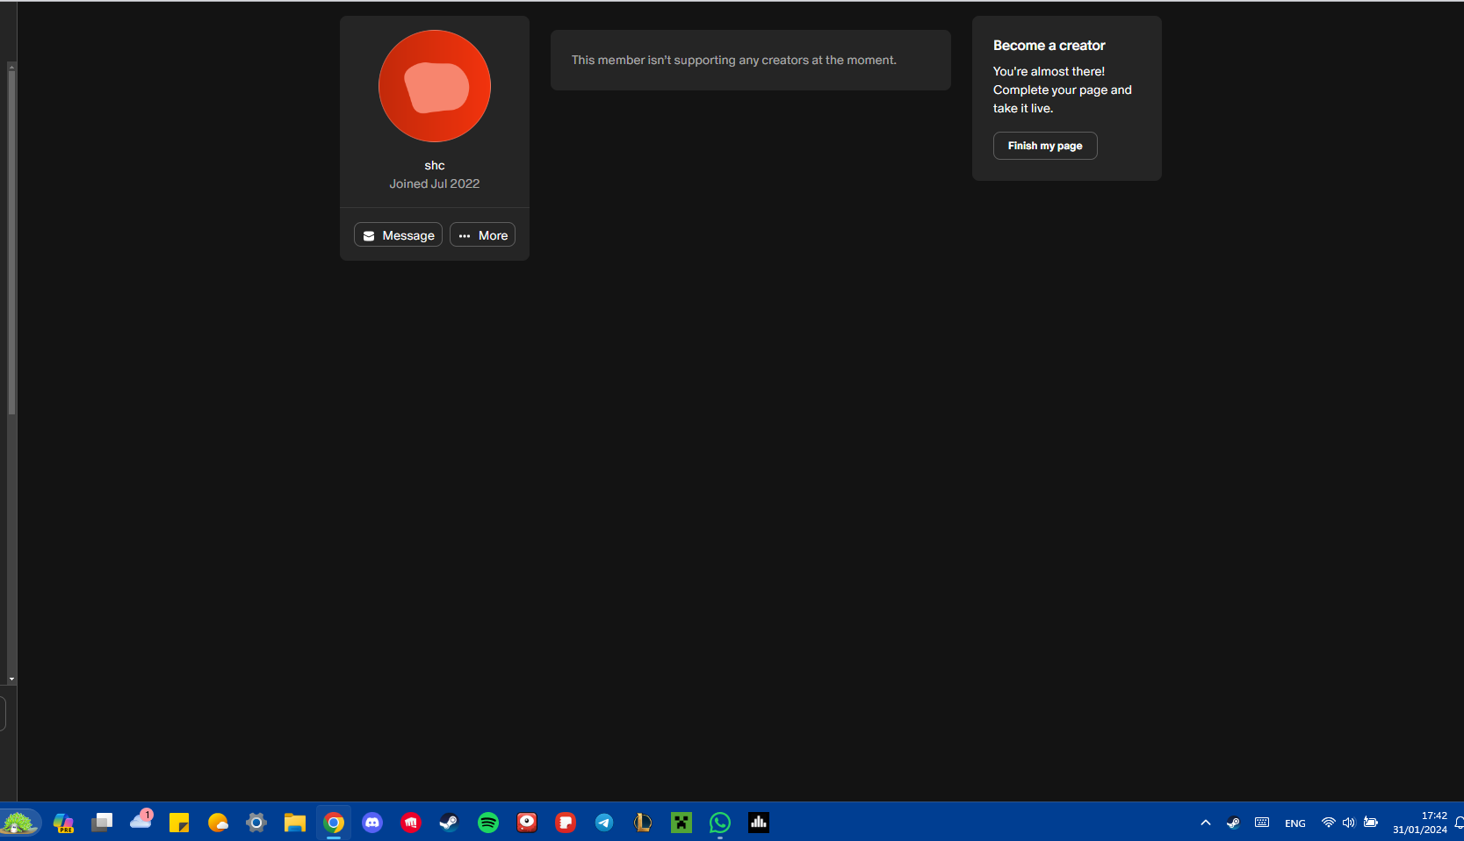Open the Wi-Fi network panel
The width and height of the screenshot is (1464, 841).
point(1328,823)
